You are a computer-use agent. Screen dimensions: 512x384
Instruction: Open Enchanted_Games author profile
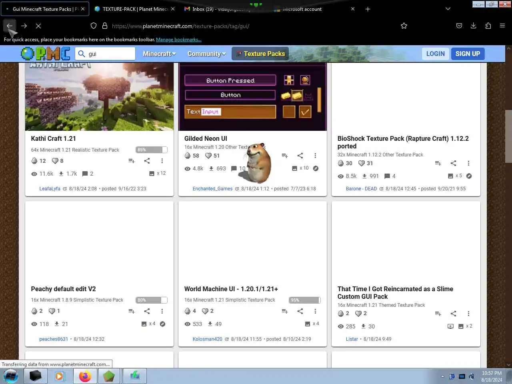[212, 189]
